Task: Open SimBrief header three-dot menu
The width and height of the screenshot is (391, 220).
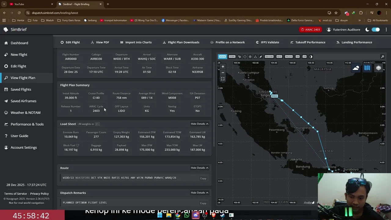Action: [386, 30]
